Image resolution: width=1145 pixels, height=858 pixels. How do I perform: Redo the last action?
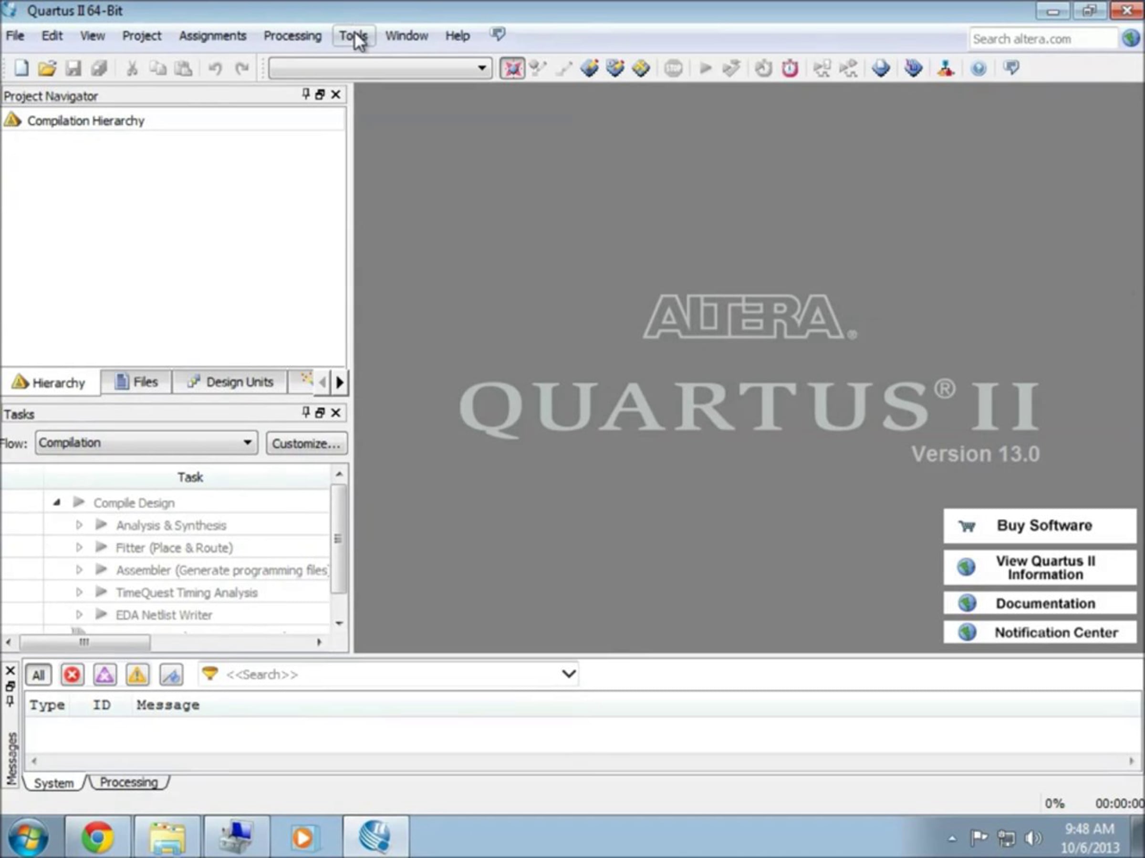pos(242,68)
